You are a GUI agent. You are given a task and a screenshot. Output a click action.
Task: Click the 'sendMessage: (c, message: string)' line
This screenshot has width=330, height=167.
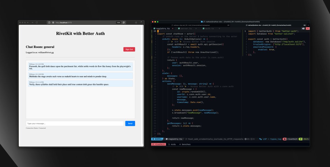coord(191,84)
